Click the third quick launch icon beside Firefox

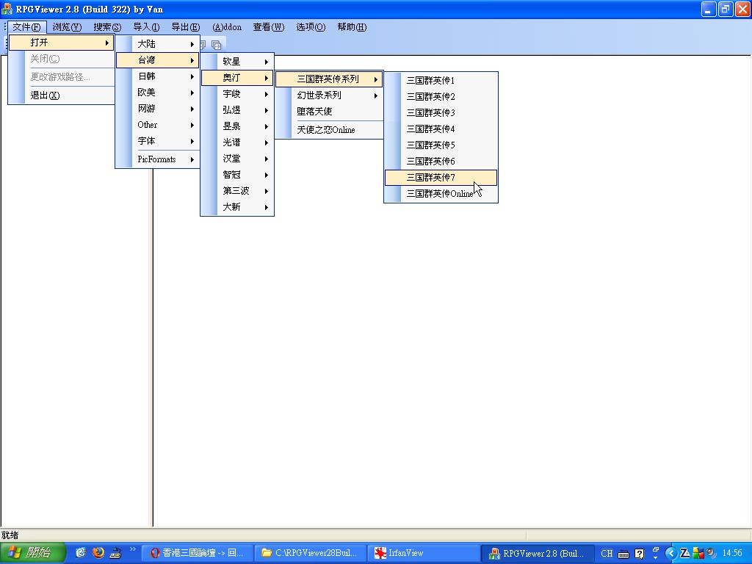[x=115, y=553]
